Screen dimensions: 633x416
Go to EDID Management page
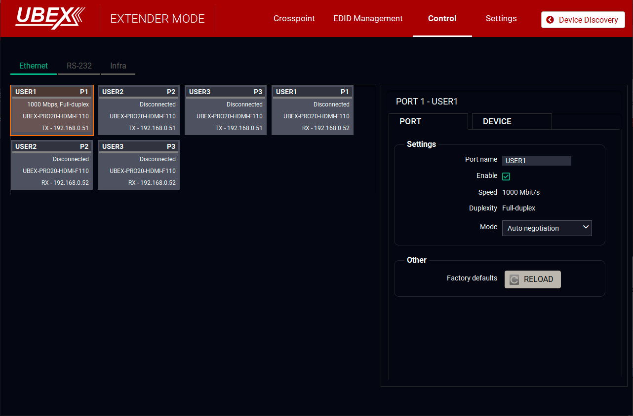(368, 19)
